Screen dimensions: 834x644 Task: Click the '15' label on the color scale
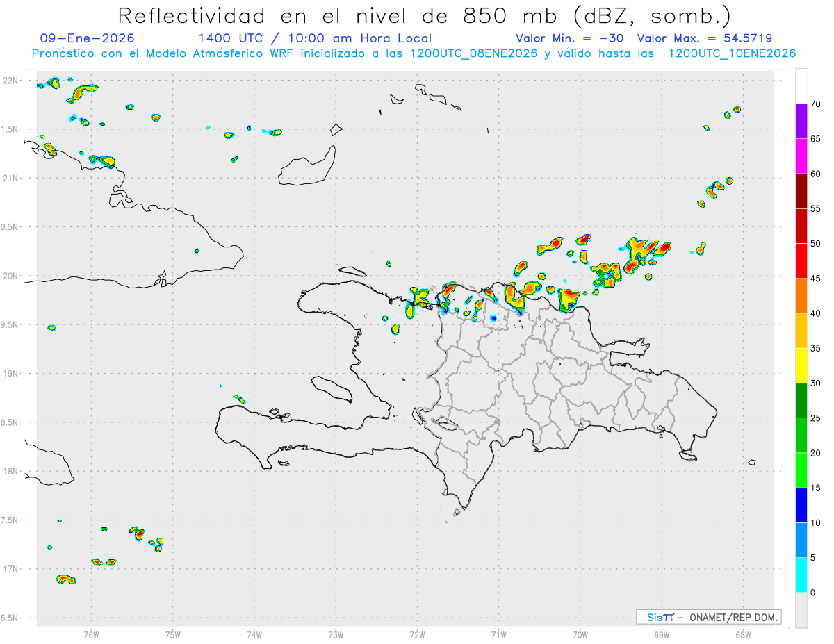point(815,488)
